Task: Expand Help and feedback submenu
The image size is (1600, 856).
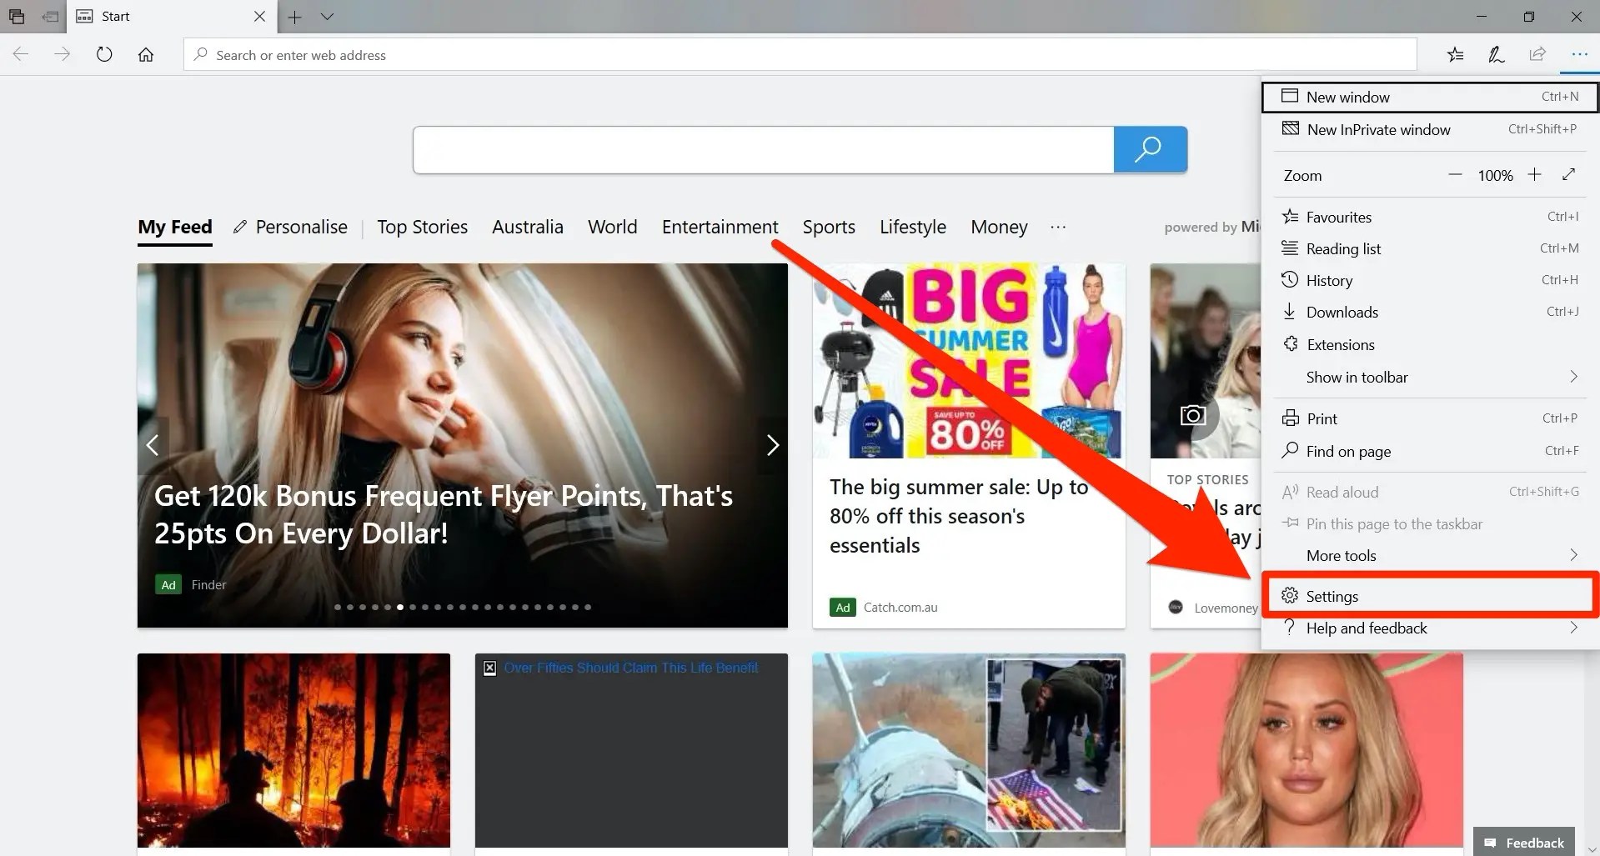Action: click(x=1430, y=628)
